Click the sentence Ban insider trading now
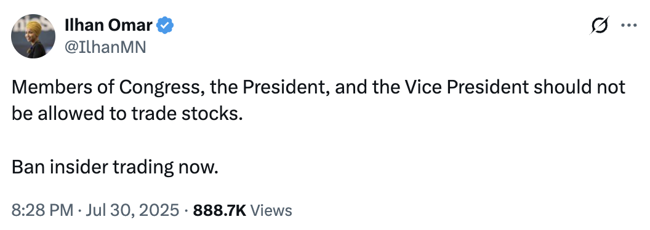This screenshot has width=650, height=230. 114,167
